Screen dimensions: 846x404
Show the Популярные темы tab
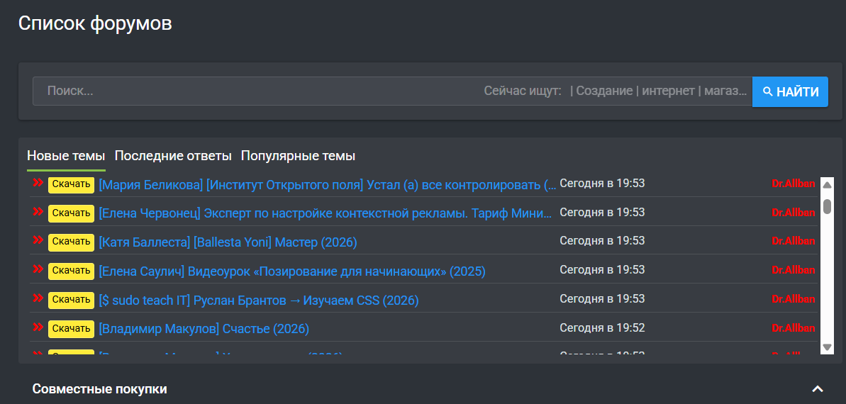[298, 156]
